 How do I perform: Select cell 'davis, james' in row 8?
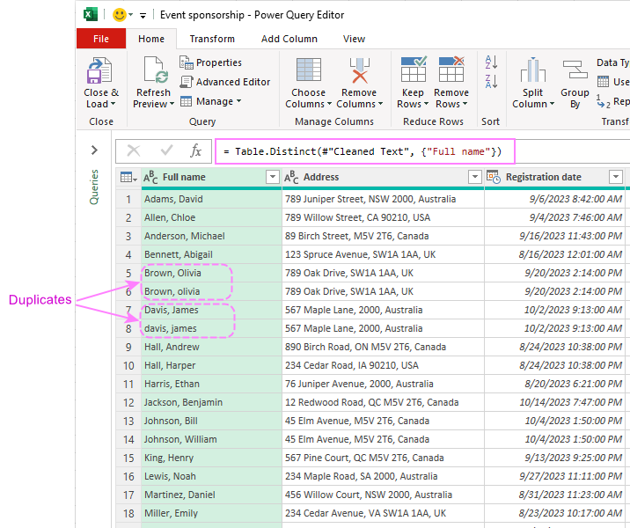click(x=211, y=328)
